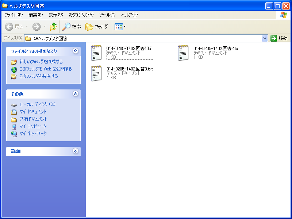Click the title bar folder icon
The height and width of the screenshot is (219, 292).
pyautogui.click(x=5, y=6)
